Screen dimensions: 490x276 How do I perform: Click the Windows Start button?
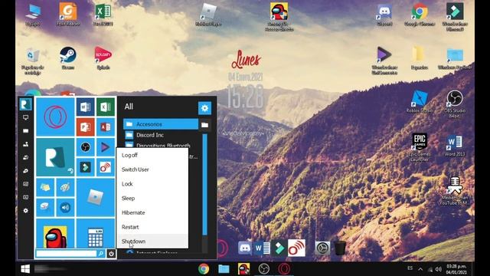(25, 269)
